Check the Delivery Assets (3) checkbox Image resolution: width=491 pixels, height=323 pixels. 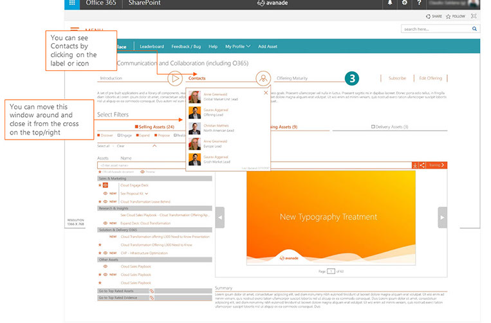(x=373, y=127)
